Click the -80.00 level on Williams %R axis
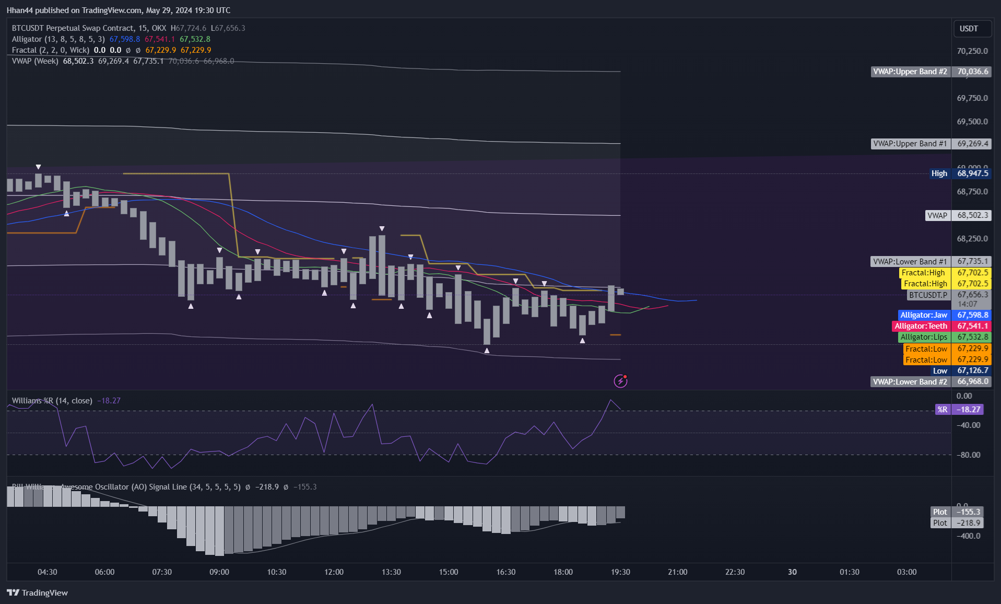 968,455
